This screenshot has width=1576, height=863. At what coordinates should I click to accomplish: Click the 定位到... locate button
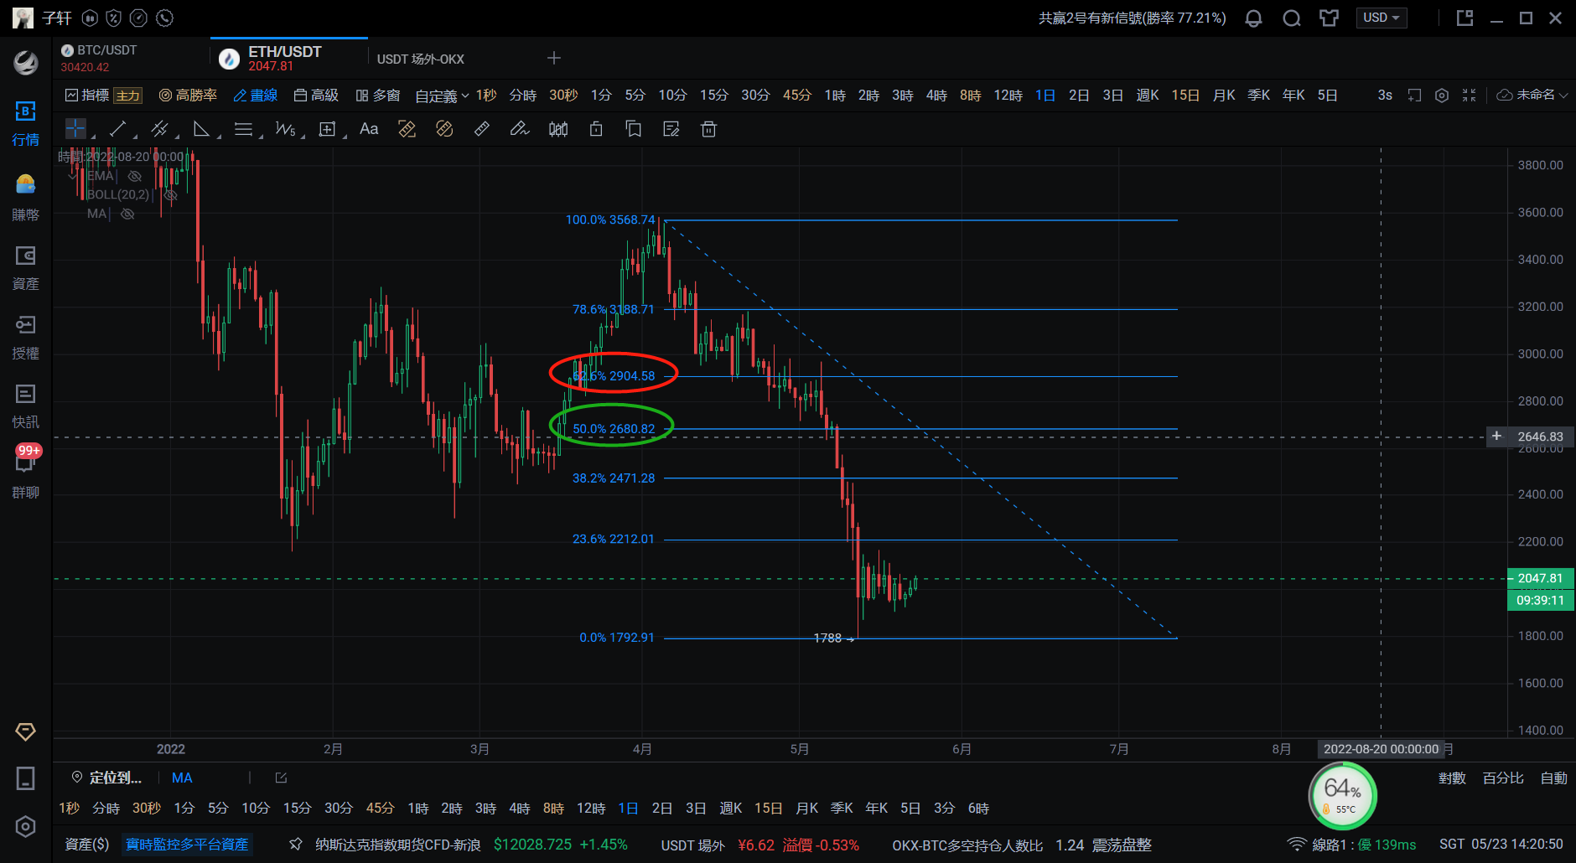pos(106,778)
